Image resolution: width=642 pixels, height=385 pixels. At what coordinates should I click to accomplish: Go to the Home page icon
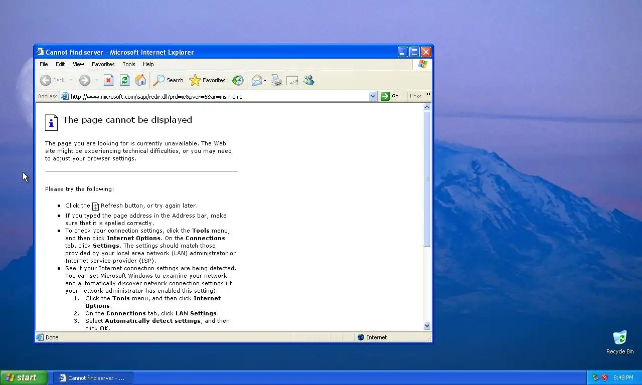coord(141,80)
